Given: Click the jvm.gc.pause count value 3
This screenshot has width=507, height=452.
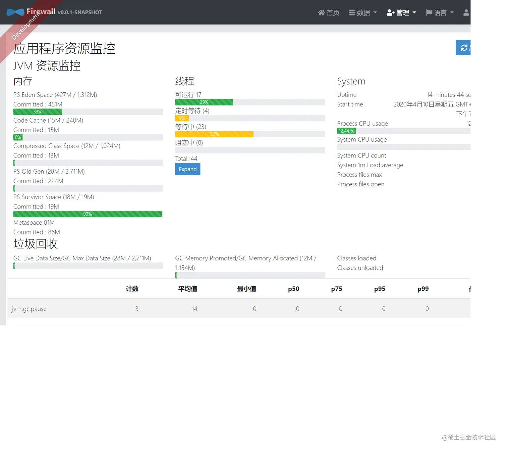Looking at the screenshot, I should click(x=137, y=309).
